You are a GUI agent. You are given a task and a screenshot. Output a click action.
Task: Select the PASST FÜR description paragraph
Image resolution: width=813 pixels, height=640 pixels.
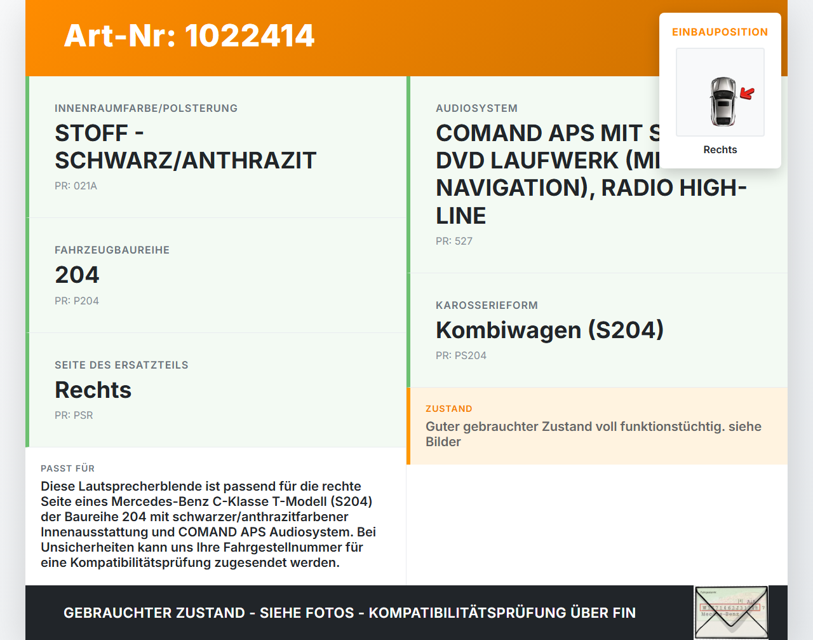[208, 524]
